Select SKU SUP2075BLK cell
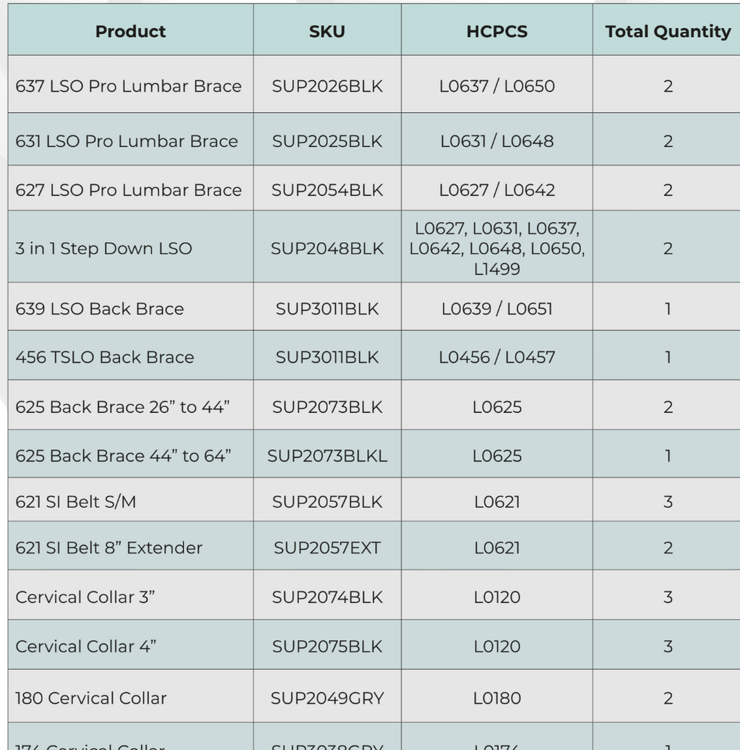The image size is (740, 750). click(327, 645)
